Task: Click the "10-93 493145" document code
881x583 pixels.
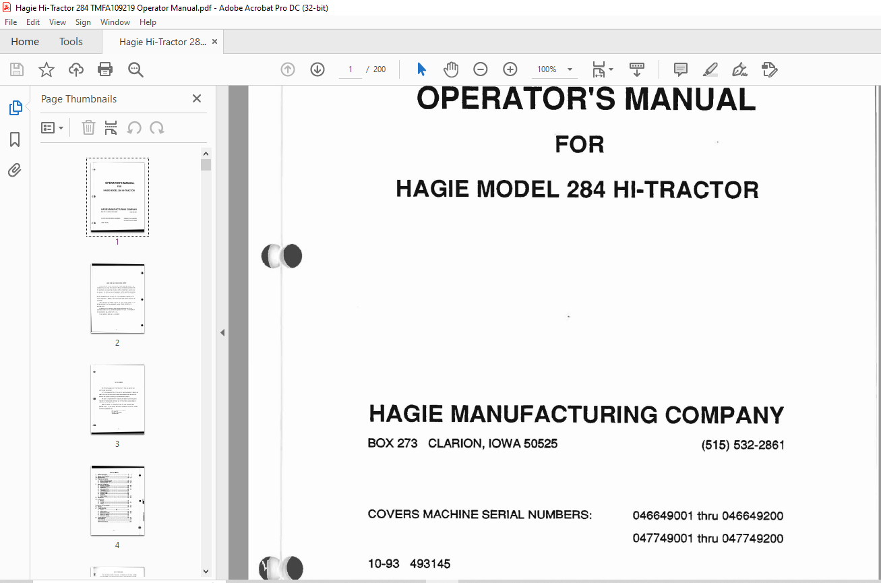Action: tap(409, 563)
